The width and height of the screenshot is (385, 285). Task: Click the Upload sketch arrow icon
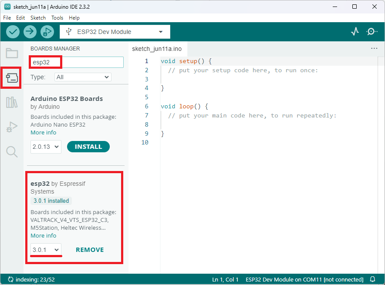click(30, 31)
